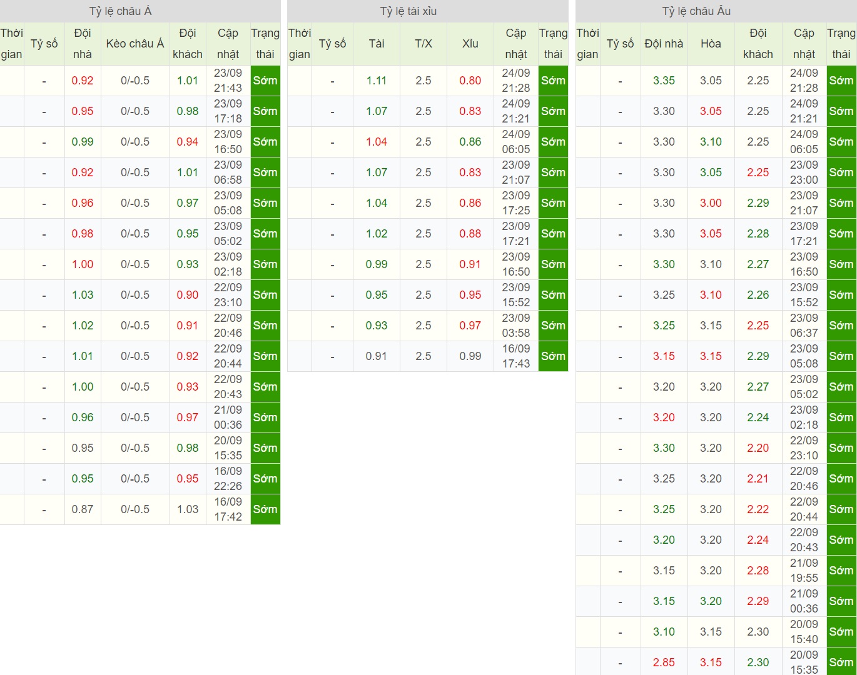The width and height of the screenshot is (857, 675).
Task: Click 'Đội nhà' header in the Asian odds table
Action: 82,44
